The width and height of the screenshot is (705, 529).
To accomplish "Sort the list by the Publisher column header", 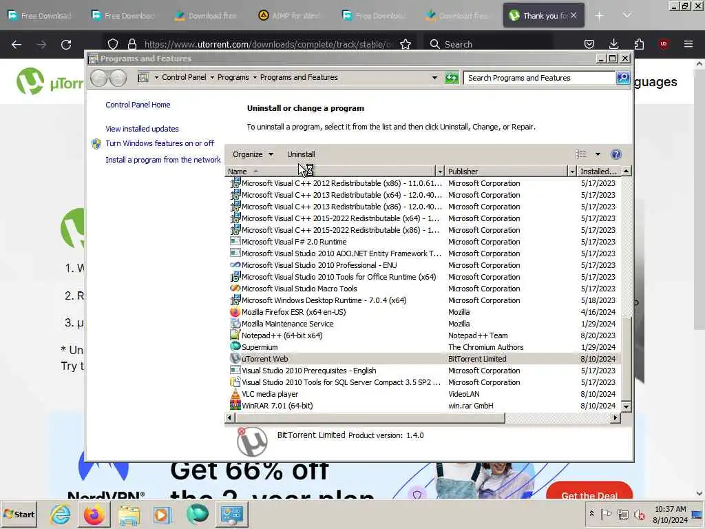I will click(507, 172).
